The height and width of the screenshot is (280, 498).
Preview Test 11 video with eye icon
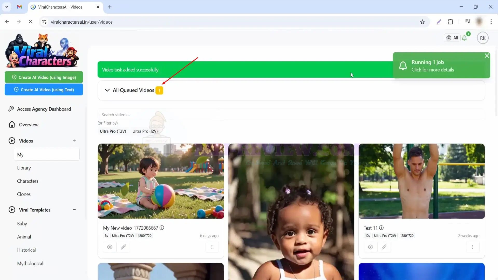coord(371,247)
